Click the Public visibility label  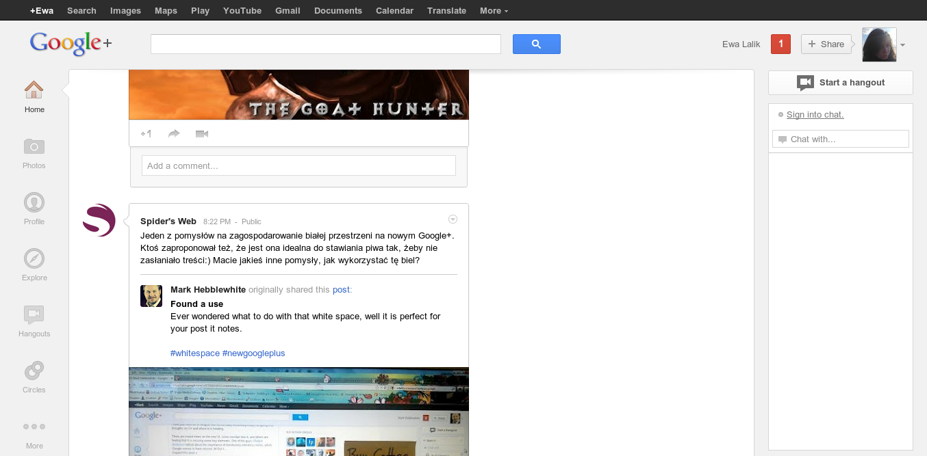point(251,222)
